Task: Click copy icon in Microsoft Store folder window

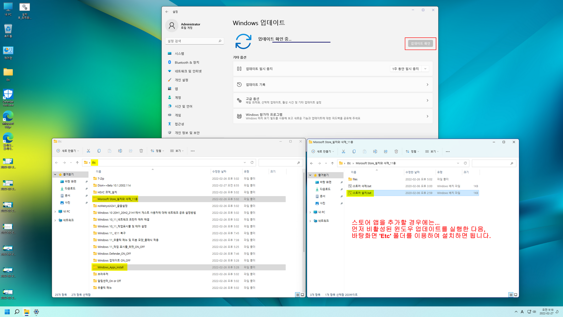Action: 354,152
